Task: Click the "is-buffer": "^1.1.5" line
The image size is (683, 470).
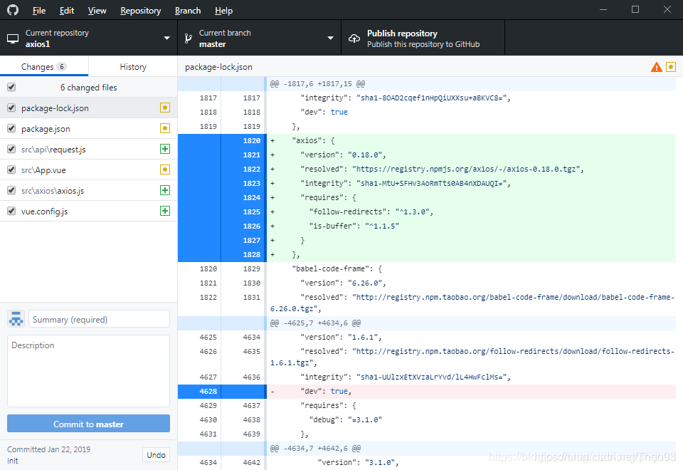Action: pyautogui.click(x=471, y=226)
